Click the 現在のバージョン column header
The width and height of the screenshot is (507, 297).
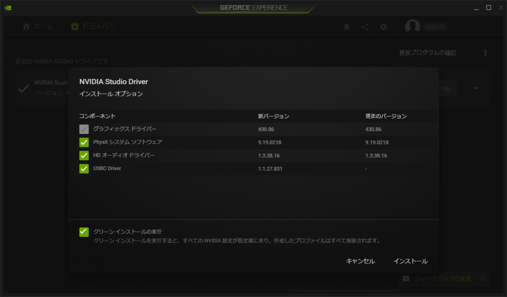point(386,116)
